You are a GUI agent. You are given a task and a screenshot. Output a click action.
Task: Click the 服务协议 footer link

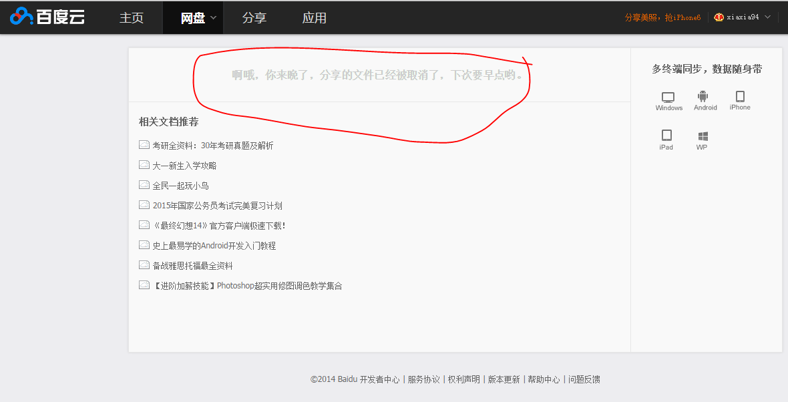tap(423, 379)
